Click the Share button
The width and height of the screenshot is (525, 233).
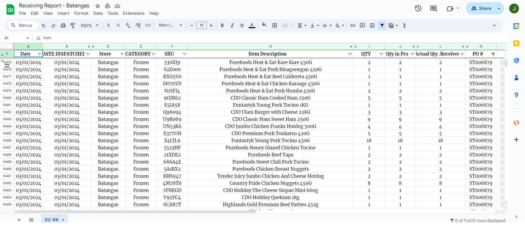(481, 8)
